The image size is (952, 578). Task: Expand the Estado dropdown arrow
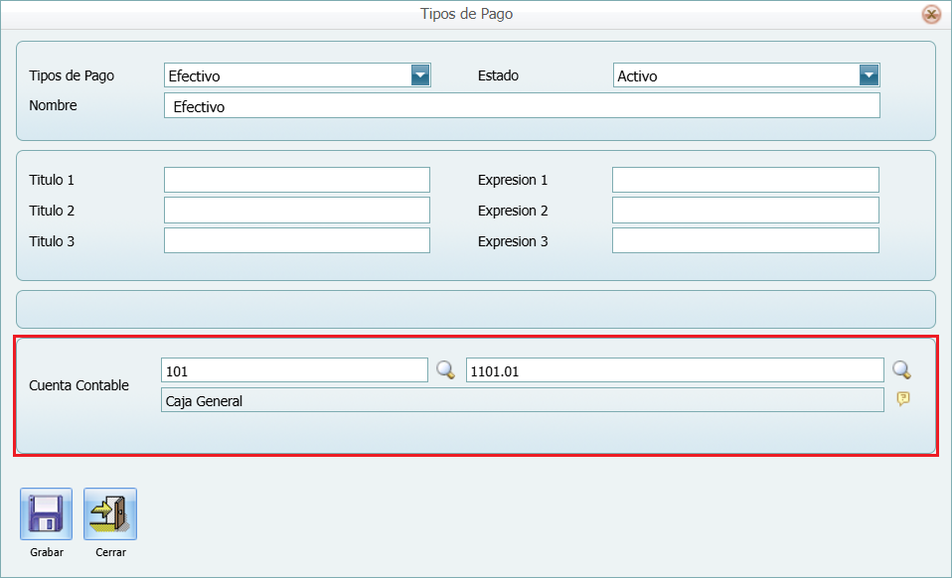coord(870,75)
